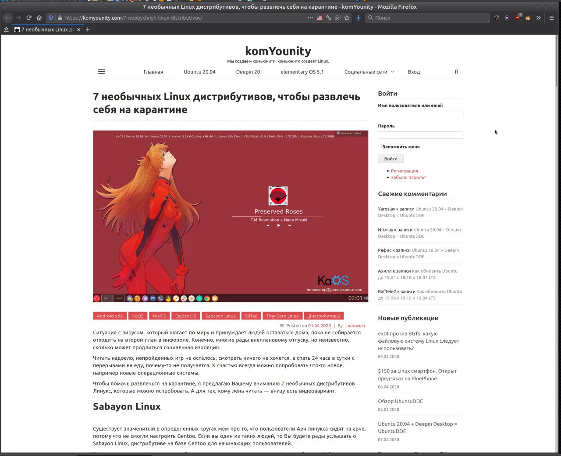Click the 01.04.2020 post date link
Image resolution: width=561 pixels, height=456 pixels.
click(x=320, y=326)
